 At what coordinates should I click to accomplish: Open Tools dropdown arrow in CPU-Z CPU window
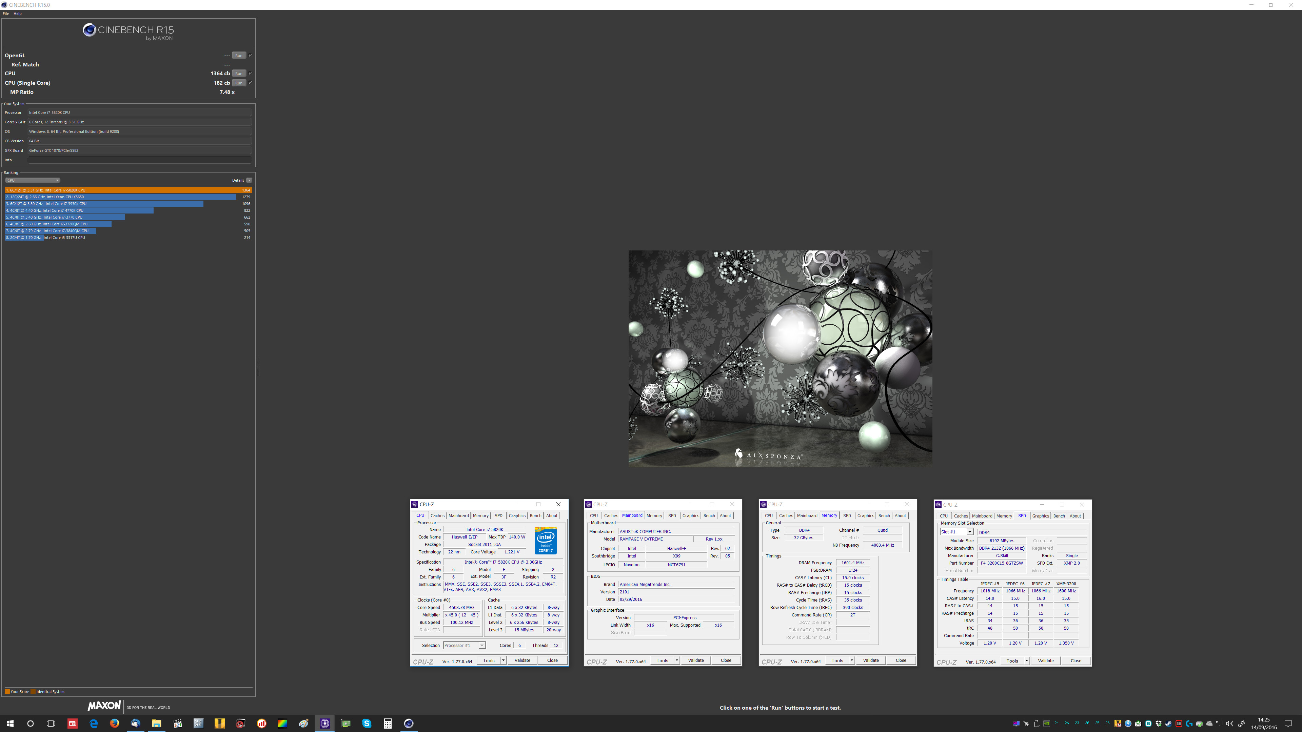click(x=503, y=660)
